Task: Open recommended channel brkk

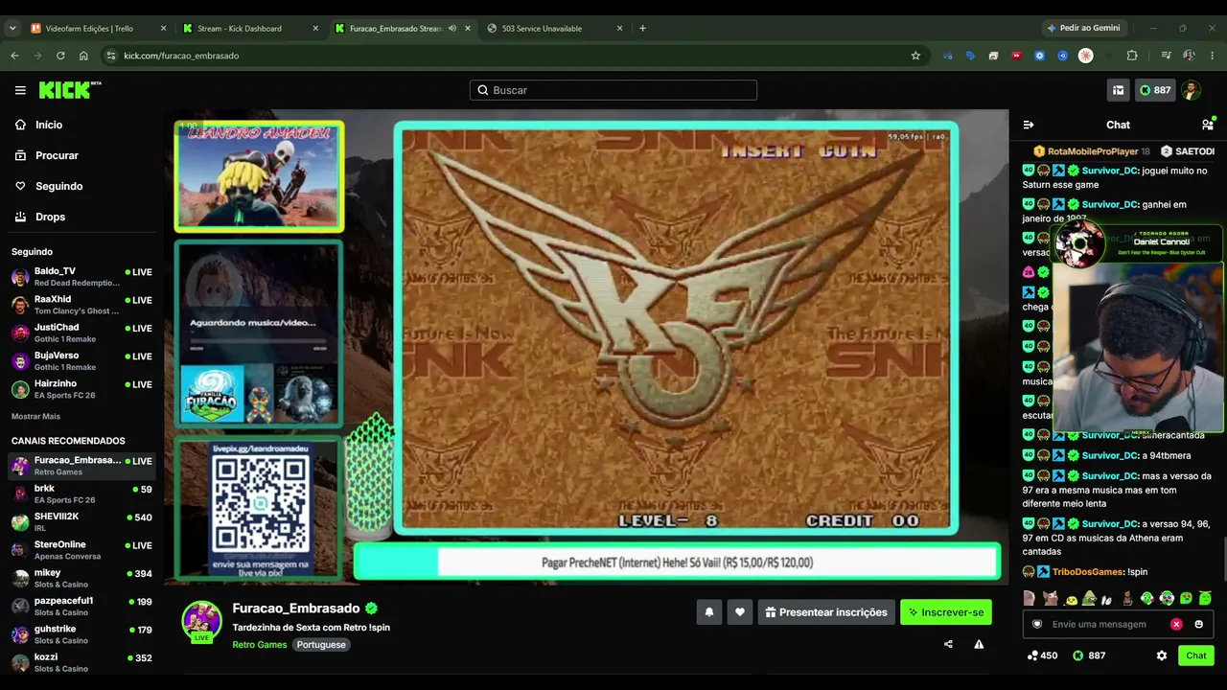Action: [81, 494]
